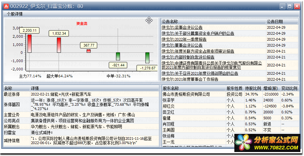The width and height of the screenshot is (304, 156).
Task: Select shareholder row 王美圆
Action: click(230, 130)
